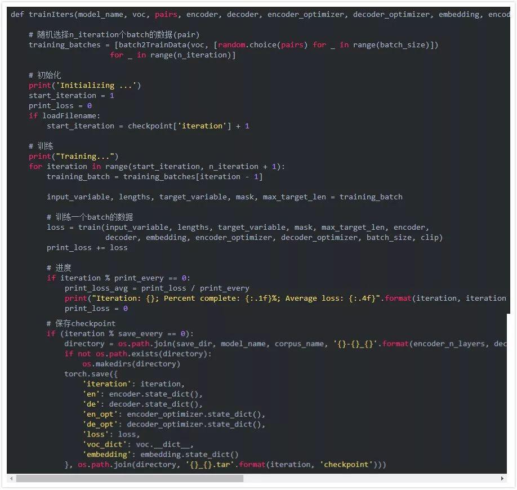517x490 pixels.
Task: Click the "'de': decoder.state_dict()," entry
Action: pyautogui.click(x=142, y=404)
